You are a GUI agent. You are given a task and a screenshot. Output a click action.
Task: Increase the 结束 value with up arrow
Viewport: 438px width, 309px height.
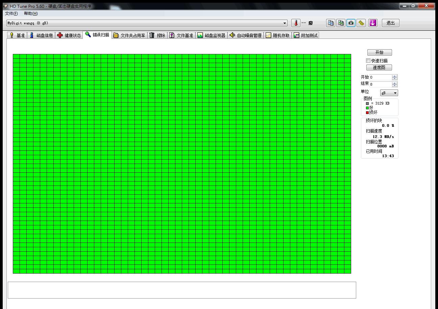[x=395, y=83]
